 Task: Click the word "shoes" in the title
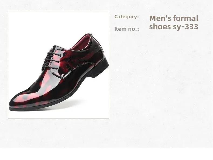[160, 27]
